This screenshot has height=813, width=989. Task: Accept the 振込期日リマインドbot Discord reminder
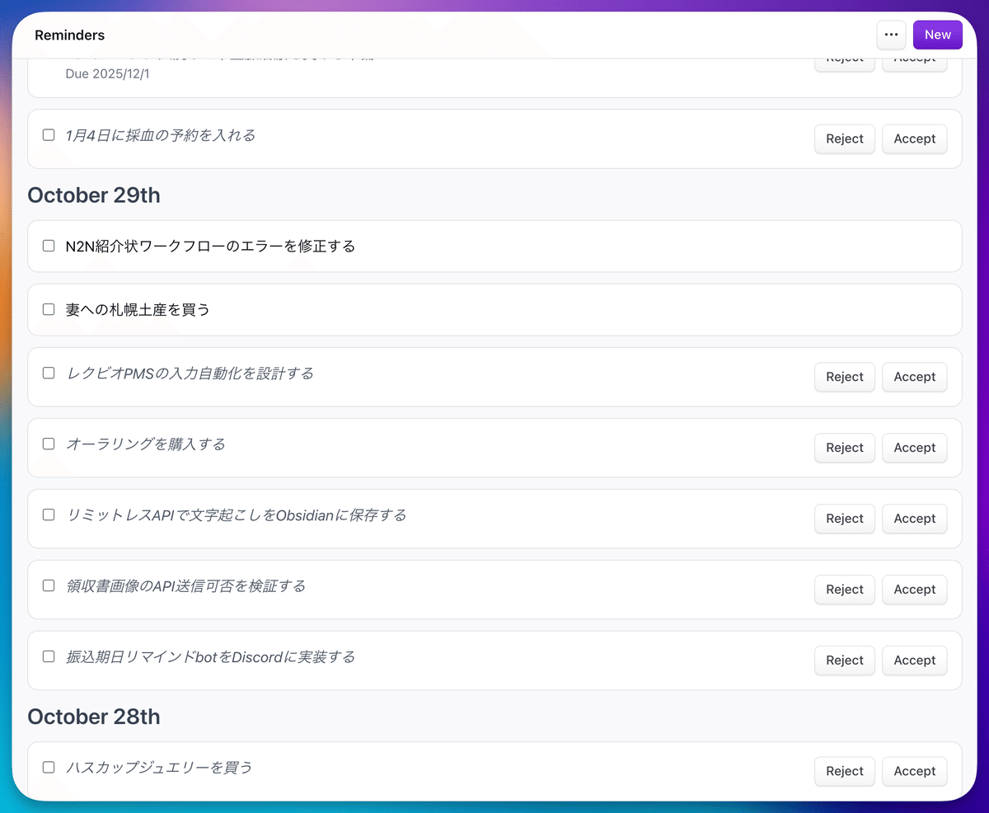tap(914, 660)
